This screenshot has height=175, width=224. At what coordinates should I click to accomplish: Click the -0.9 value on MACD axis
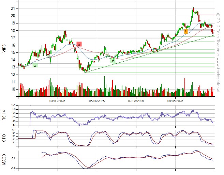pos(13,169)
